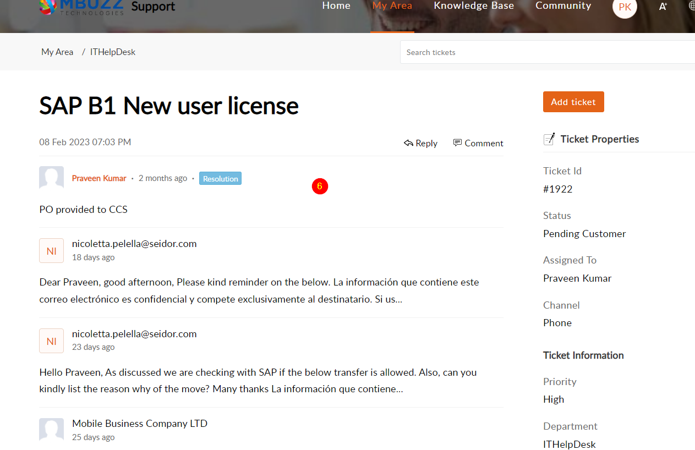Click the ticket title SAP B1 New user license
Image resolution: width=695 pixels, height=450 pixels.
[169, 106]
